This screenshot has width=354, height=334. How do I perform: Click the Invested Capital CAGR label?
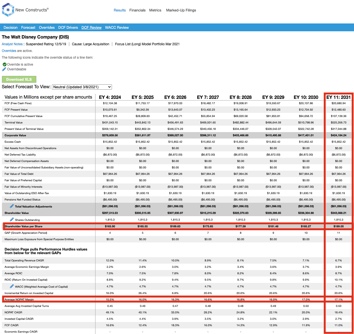19,319
